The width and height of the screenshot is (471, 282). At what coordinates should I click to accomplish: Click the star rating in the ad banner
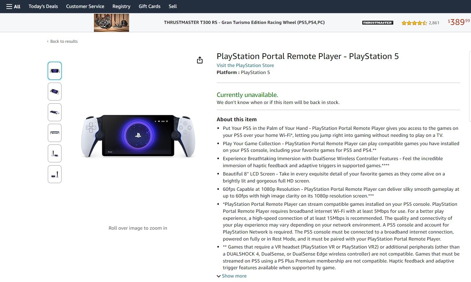pos(414,23)
